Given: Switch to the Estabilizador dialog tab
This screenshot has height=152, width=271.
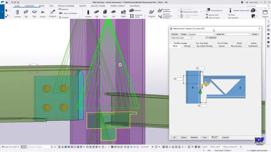Looking at the screenshot, I should [x=253, y=46].
